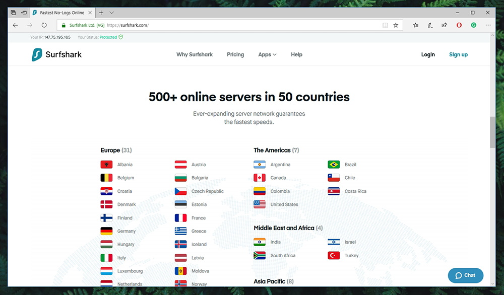Click the Middle East and Africa heading
The image size is (504, 295).
pos(288,228)
